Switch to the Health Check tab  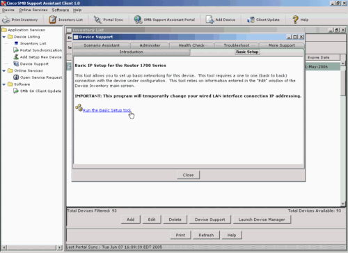191,45
